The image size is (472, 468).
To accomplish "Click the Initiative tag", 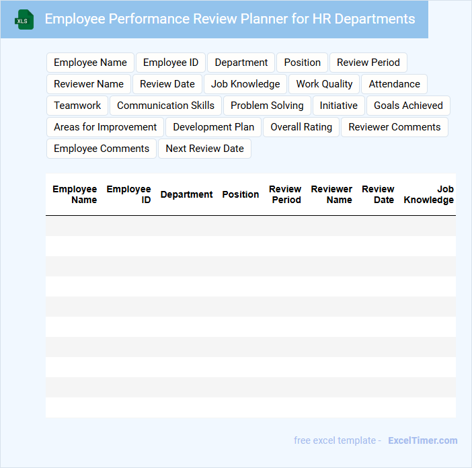I will [339, 106].
